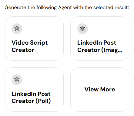Choose the LinkedIn Post Creator (Poll) card

pyautogui.click(x=34, y=90)
